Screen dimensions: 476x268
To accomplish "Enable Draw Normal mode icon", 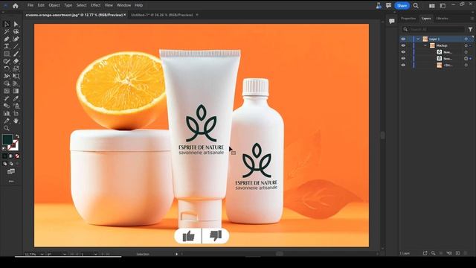I will tap(4, 164).
